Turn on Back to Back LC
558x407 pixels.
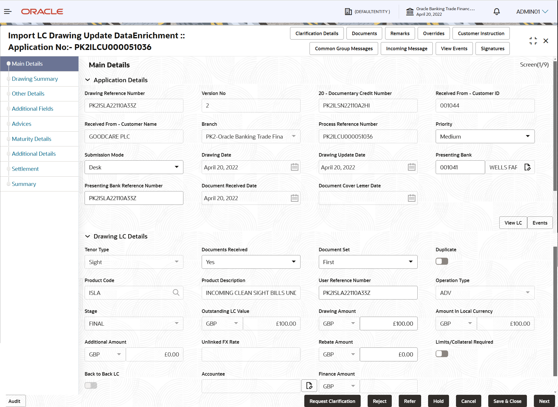(x=91, y=385)
